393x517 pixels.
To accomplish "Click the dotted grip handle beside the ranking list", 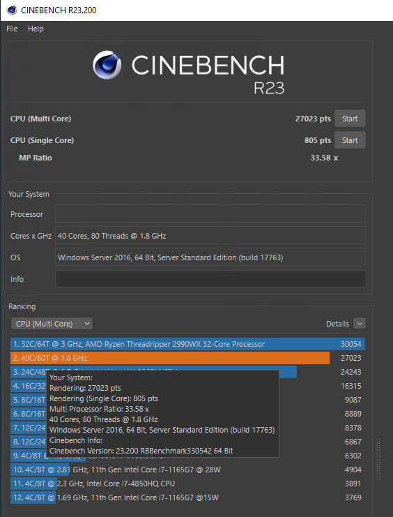I will tap(378, 459).
